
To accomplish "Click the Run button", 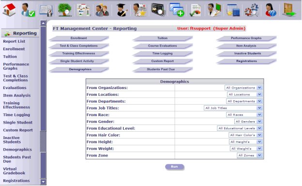I will 175,167.
